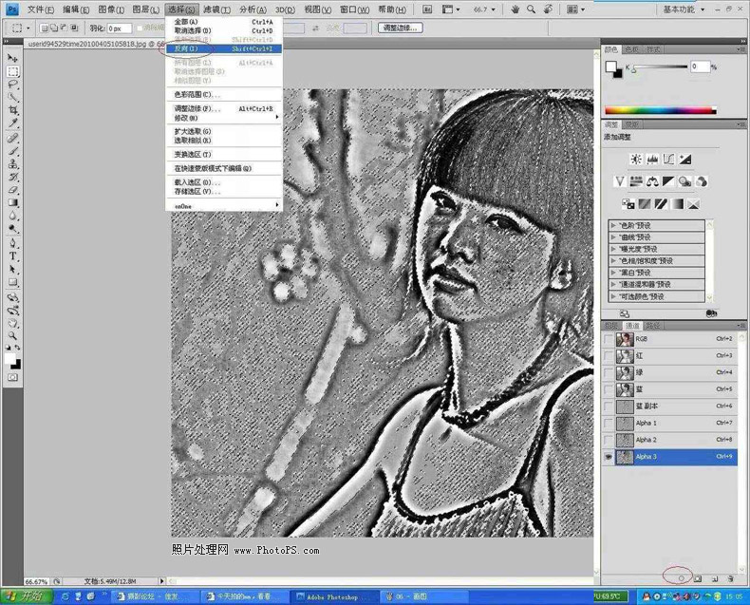The image size is (750, 605).
Task: Select the Gradient tool
Action: coord(13,203)
